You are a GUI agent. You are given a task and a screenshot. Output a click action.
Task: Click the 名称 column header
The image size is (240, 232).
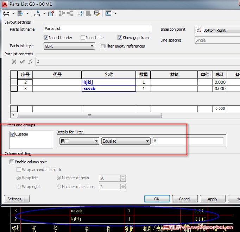pos(109,75)
